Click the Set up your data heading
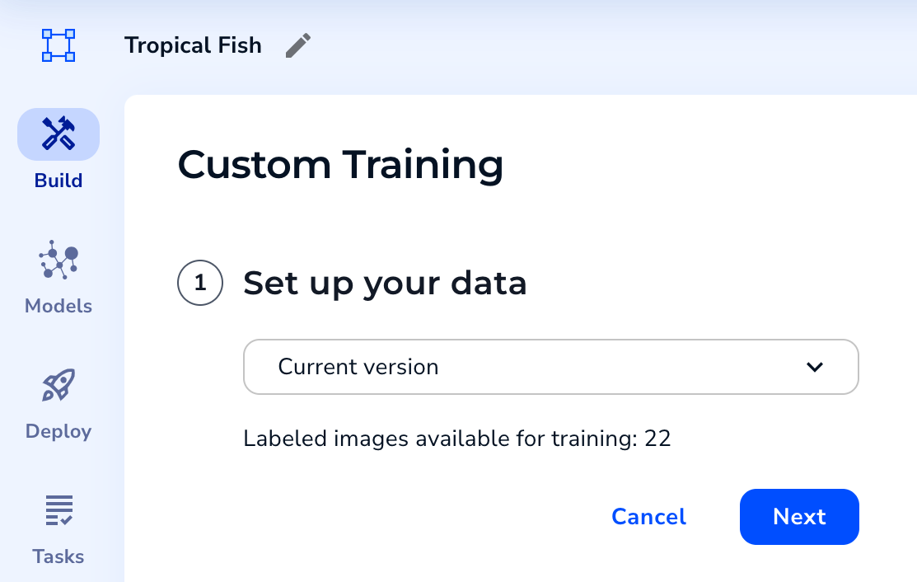The height and width of the screenshot is (582, 917). [x=385, y=283]
